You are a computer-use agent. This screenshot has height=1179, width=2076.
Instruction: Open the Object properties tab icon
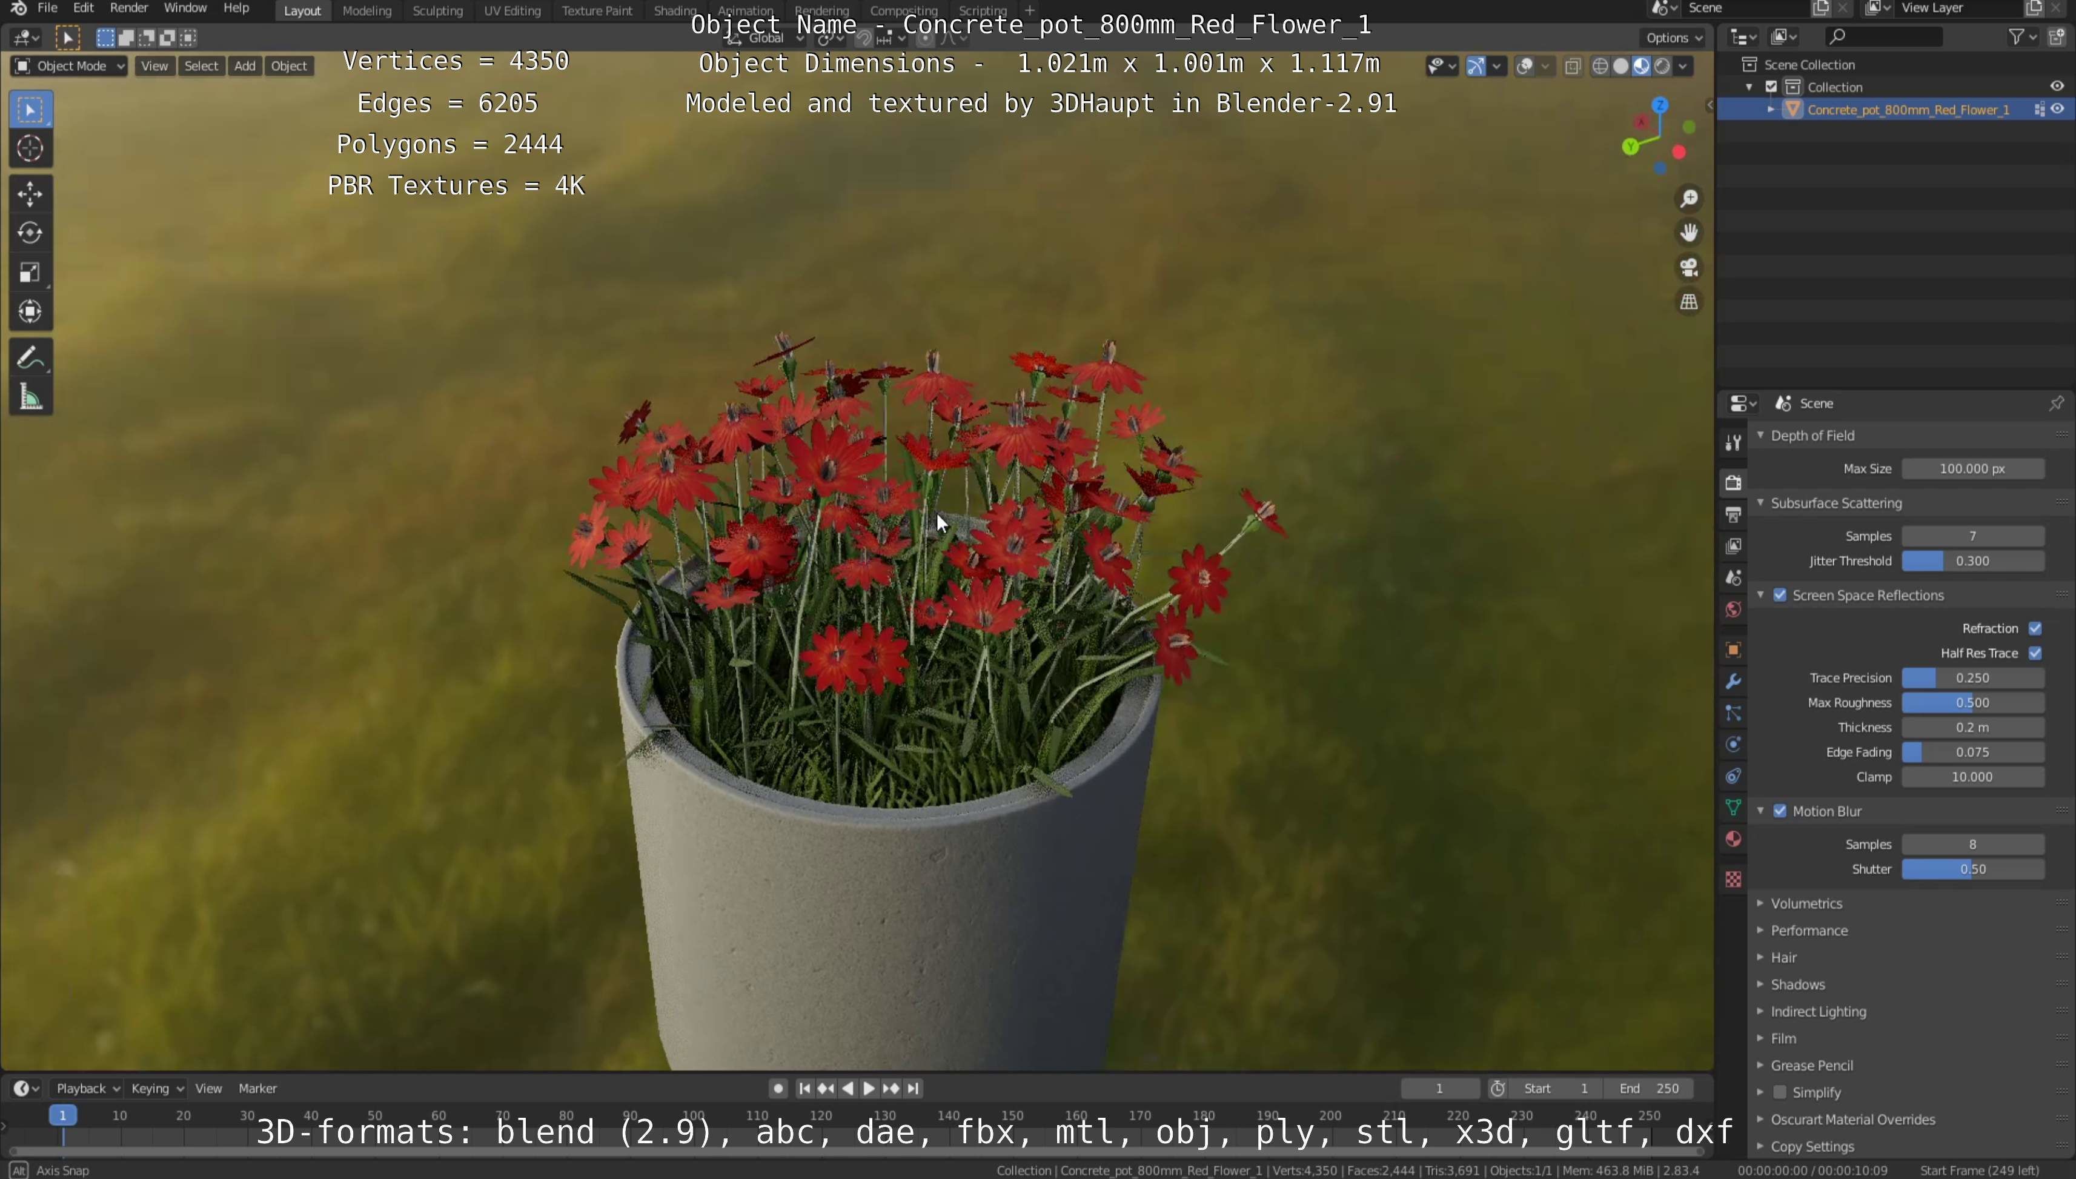[1733, 649]
